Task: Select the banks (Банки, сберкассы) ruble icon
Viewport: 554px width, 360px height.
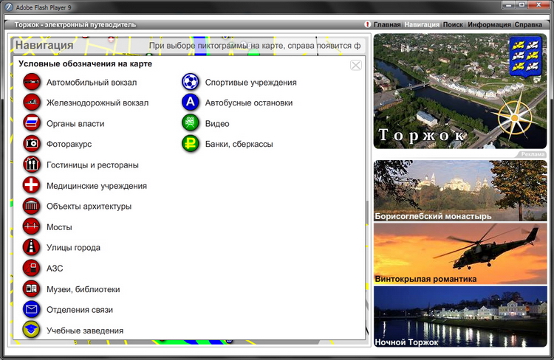Action: [191, 144]
